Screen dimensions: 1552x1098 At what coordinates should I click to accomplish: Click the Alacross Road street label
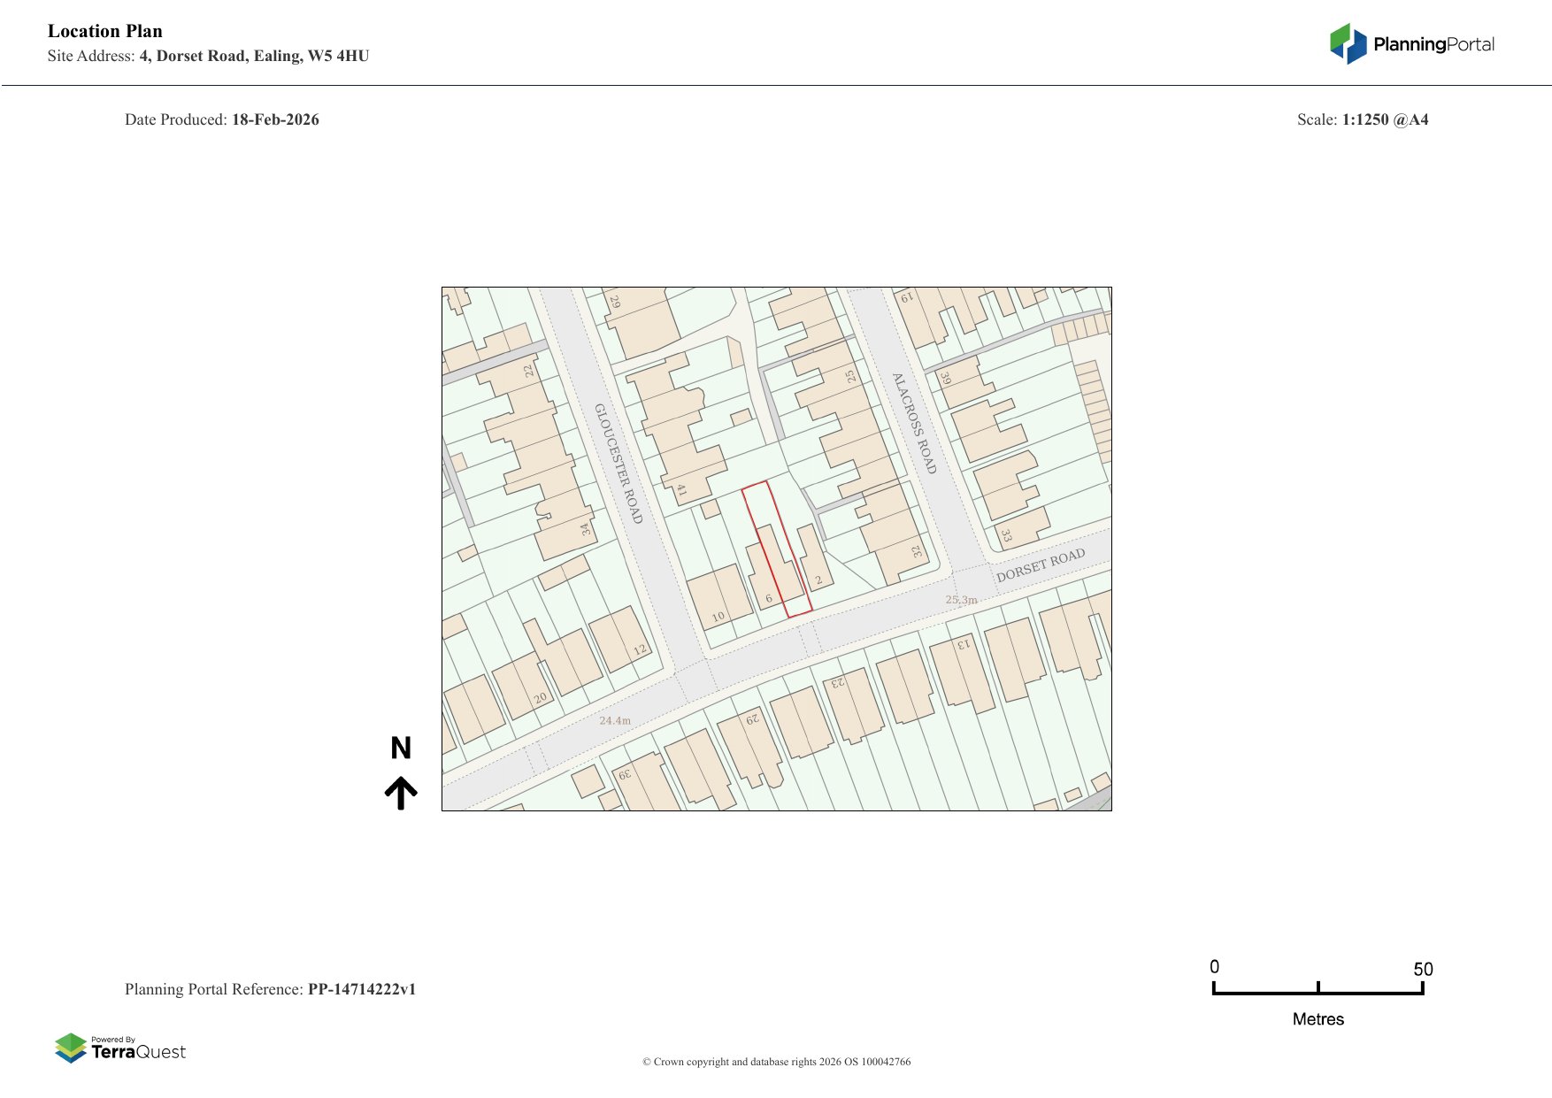[914, 422]
